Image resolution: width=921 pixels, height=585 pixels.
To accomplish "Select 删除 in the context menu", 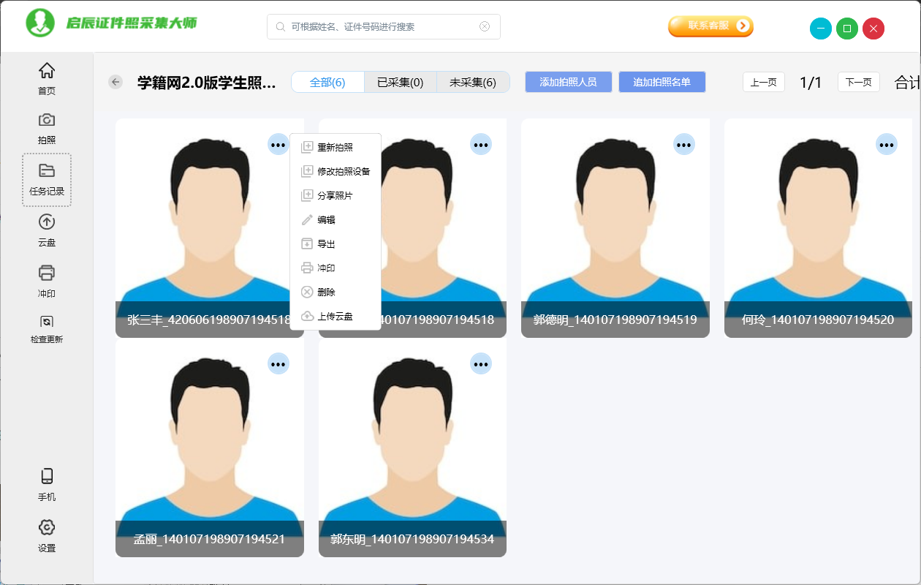I will click(336, 292).
